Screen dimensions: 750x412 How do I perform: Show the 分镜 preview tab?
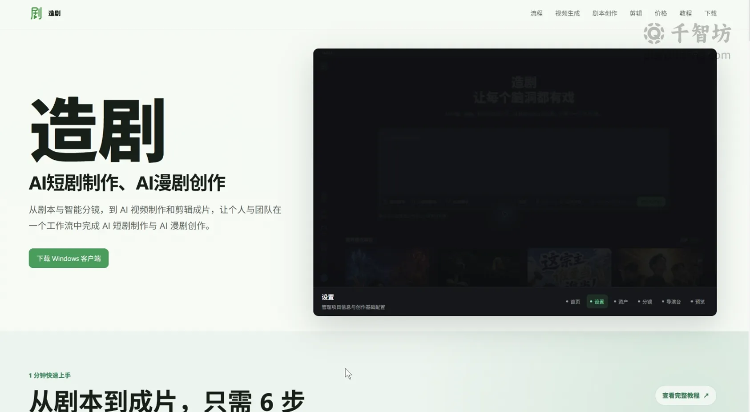click(x=645, y=302)
